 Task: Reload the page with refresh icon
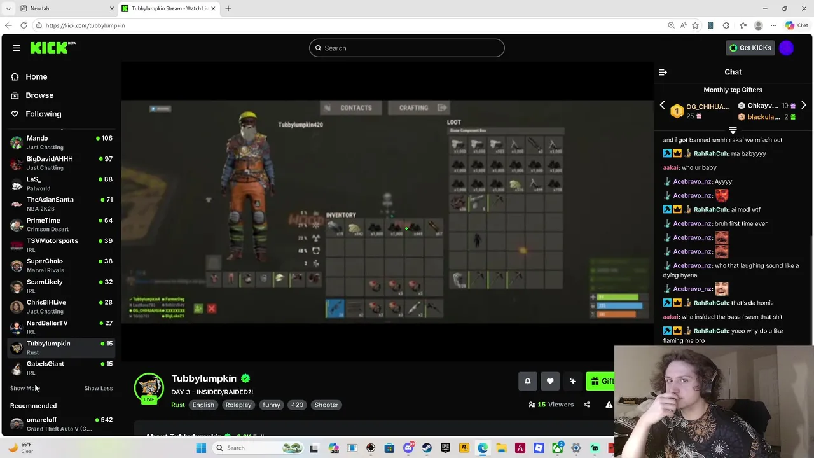pos(24,25)
